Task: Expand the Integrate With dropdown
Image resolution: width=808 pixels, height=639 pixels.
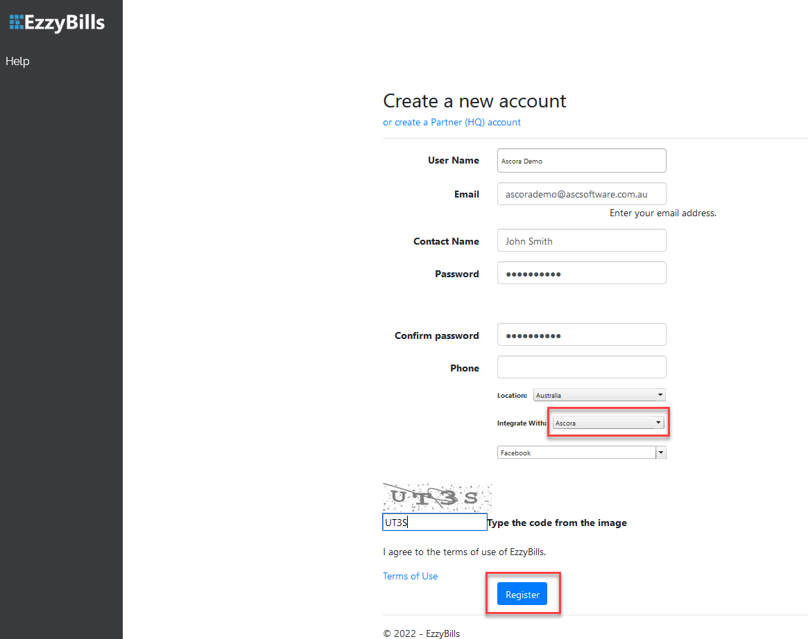Action: click(608, 423)
